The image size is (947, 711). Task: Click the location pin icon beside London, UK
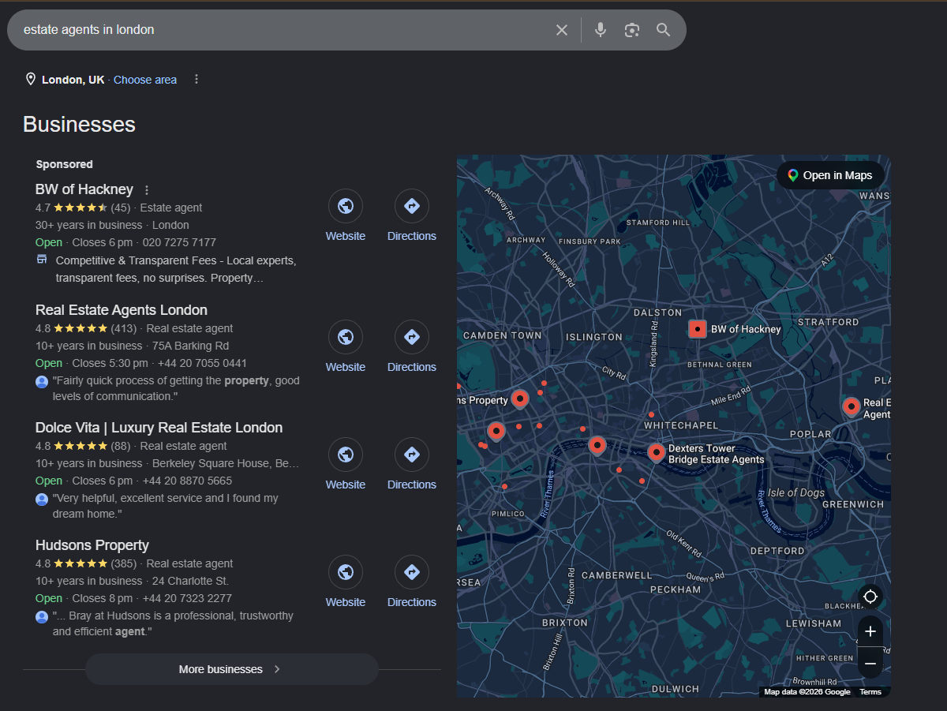[31, 79]
